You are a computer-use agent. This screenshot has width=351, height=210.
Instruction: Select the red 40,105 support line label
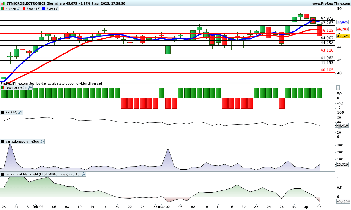327,70
